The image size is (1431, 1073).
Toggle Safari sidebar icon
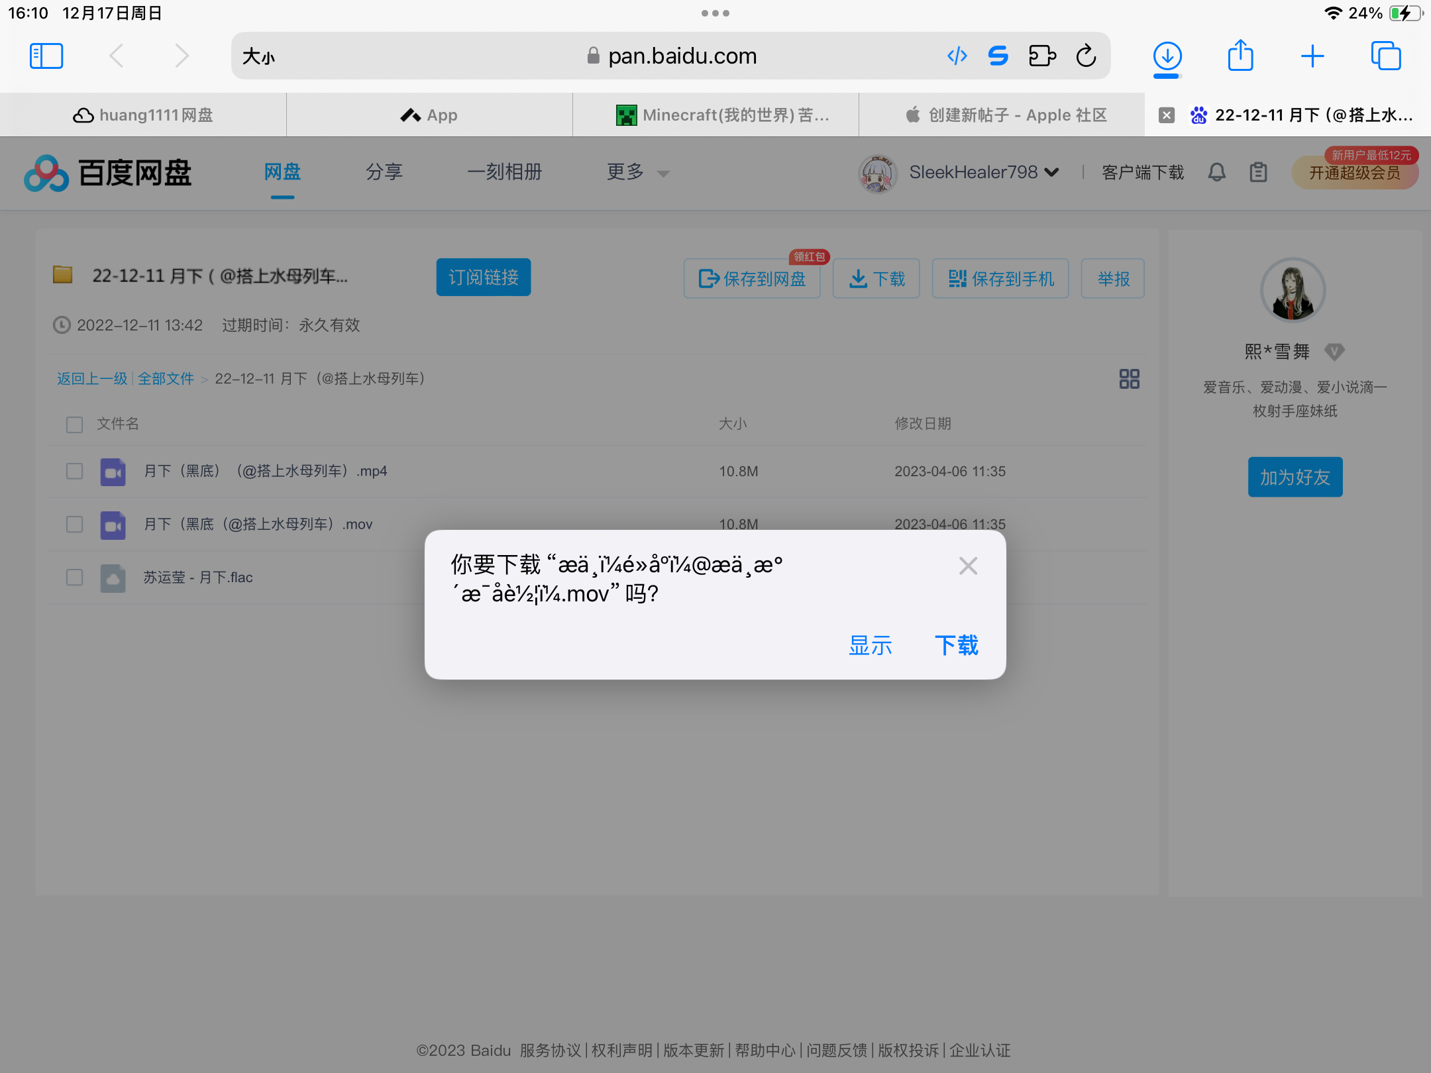(46, 56)
